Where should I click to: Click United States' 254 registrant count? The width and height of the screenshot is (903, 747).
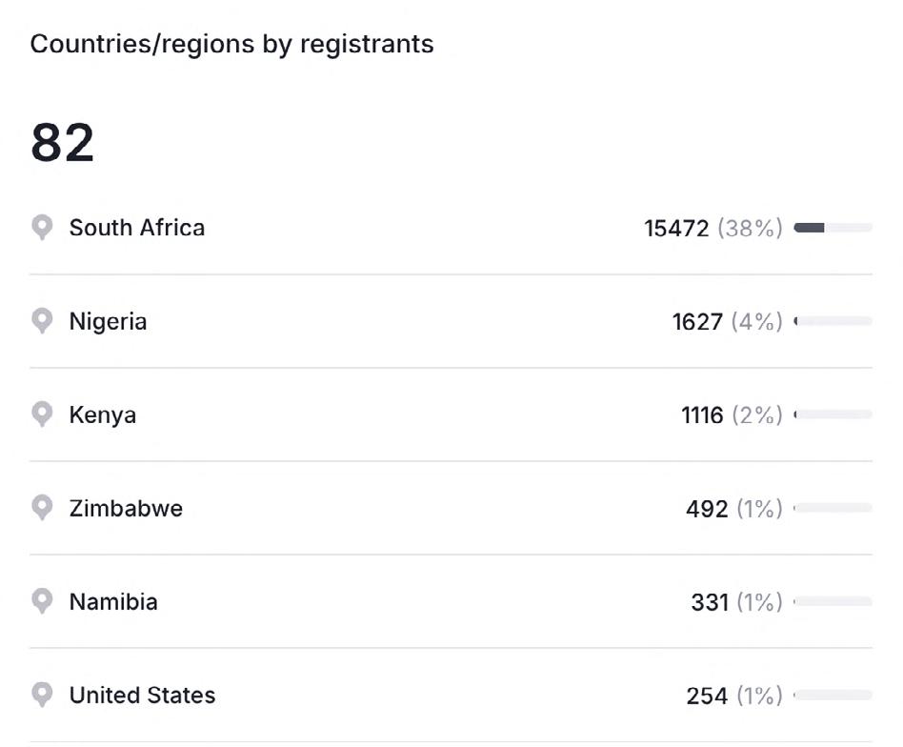707,696
